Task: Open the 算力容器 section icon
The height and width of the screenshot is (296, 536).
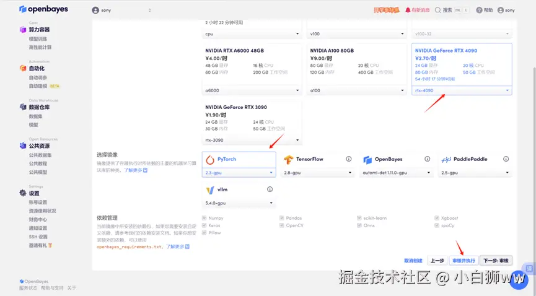Action: [23, 30]
